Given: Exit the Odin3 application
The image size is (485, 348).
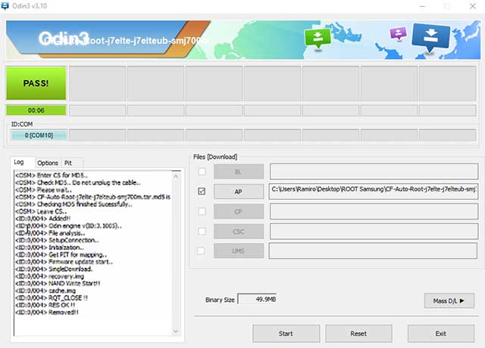Looking at the screenshot, I should [441, 334].
